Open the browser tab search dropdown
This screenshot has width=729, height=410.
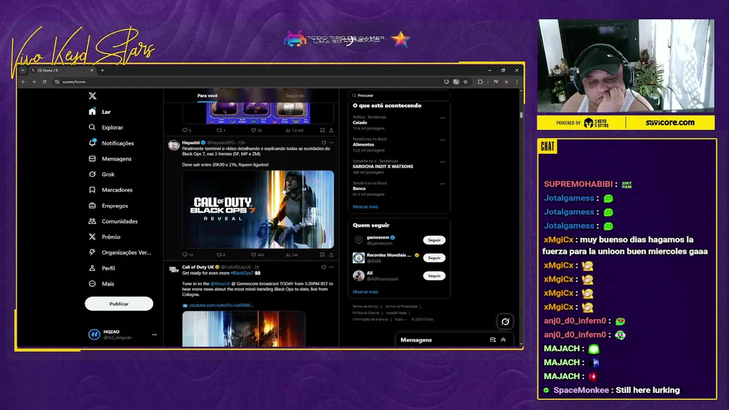click(x=23, y=71)
